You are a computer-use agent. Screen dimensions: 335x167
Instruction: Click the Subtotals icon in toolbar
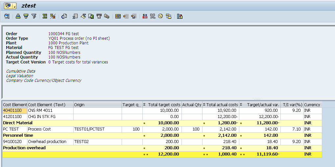[x=53, y=16]
